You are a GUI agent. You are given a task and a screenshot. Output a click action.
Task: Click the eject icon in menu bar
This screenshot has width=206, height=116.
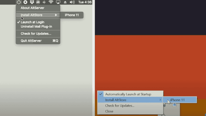click(x=65, y=2)
